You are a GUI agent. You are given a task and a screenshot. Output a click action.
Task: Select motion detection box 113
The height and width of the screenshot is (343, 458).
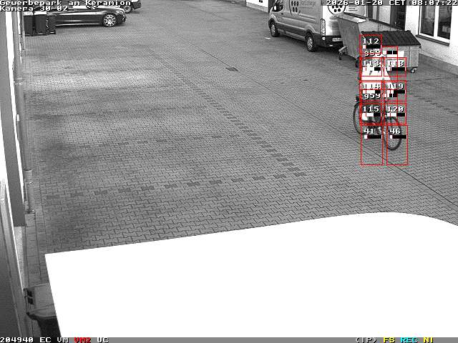371,64
